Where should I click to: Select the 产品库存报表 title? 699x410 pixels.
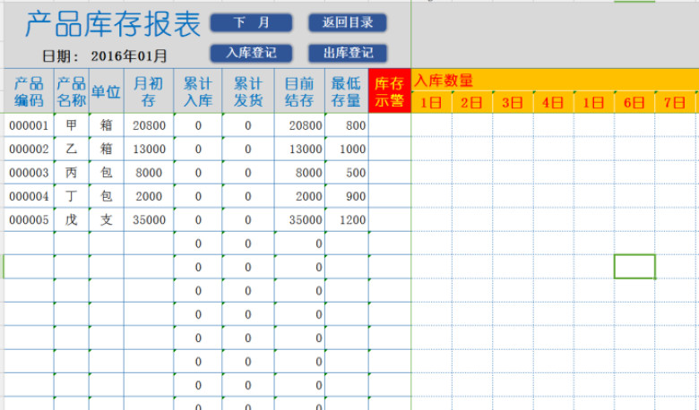point(113,24)
